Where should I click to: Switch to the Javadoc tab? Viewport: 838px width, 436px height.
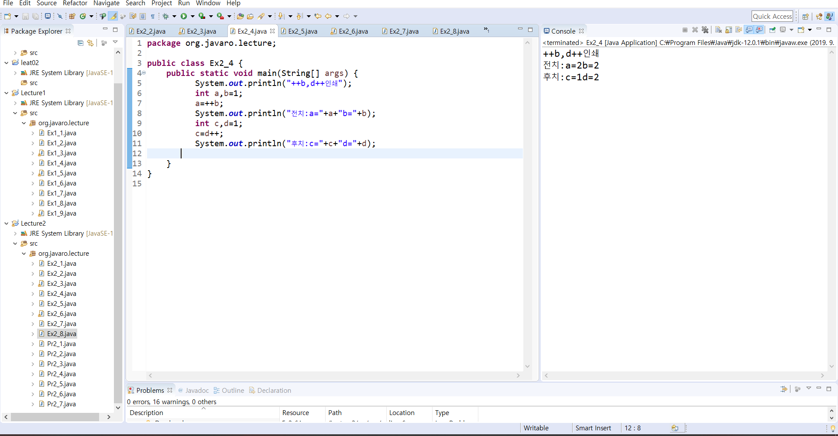coord(193,390)
